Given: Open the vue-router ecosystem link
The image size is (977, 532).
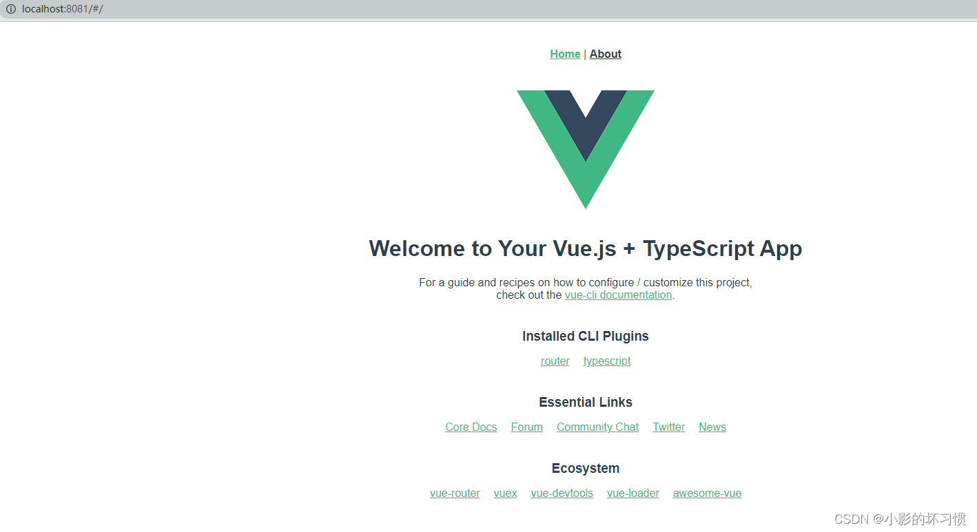Looking at the screenshot, I should pos(455,493).
